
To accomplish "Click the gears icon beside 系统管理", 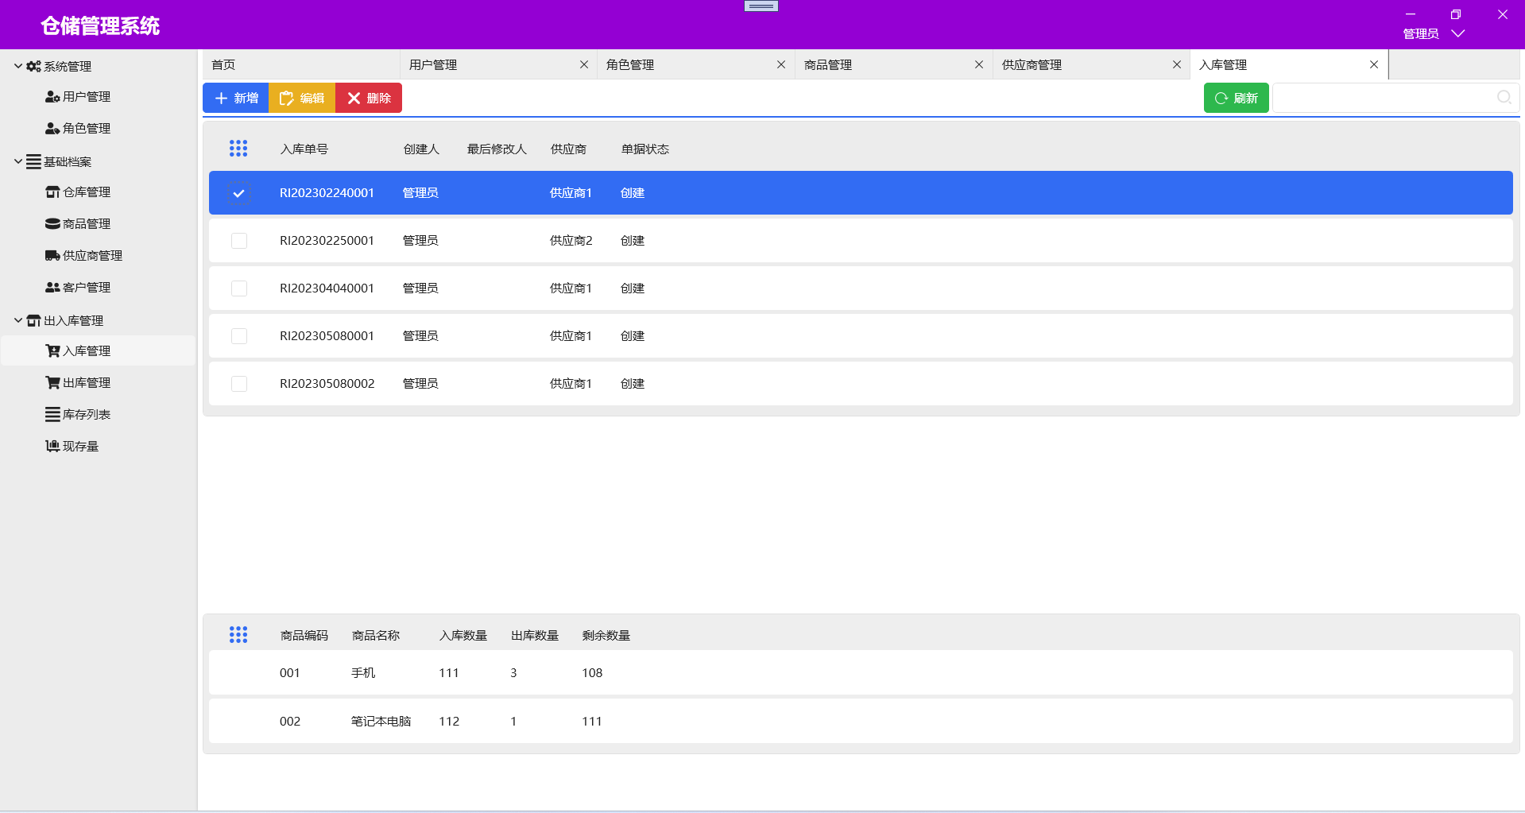I will [x=33, y=67].
